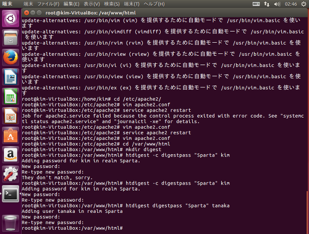
Task: Maximize the terminal window
Action: (x=39, y=13)
